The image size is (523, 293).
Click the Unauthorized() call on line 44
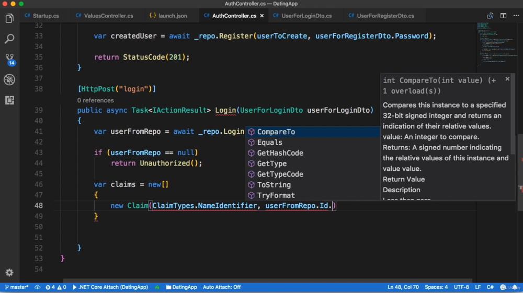168,163
